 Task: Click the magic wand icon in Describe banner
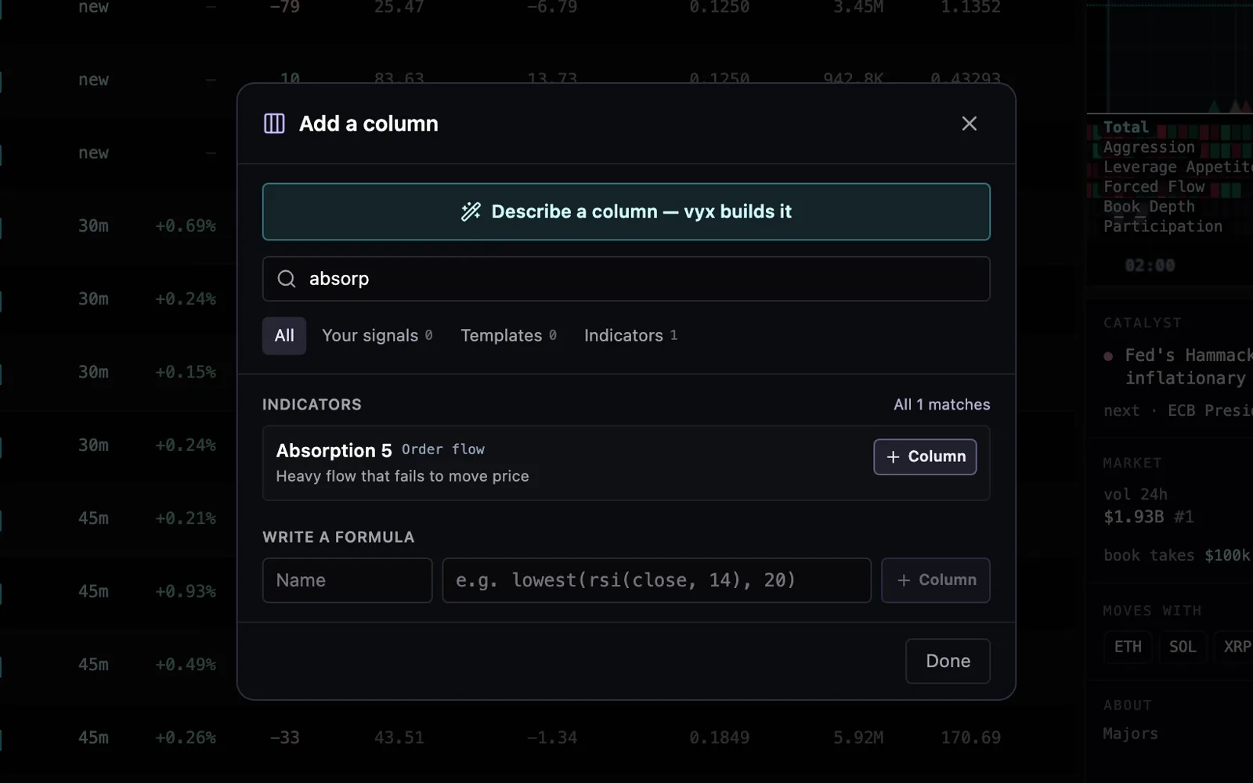click(471, 211)
